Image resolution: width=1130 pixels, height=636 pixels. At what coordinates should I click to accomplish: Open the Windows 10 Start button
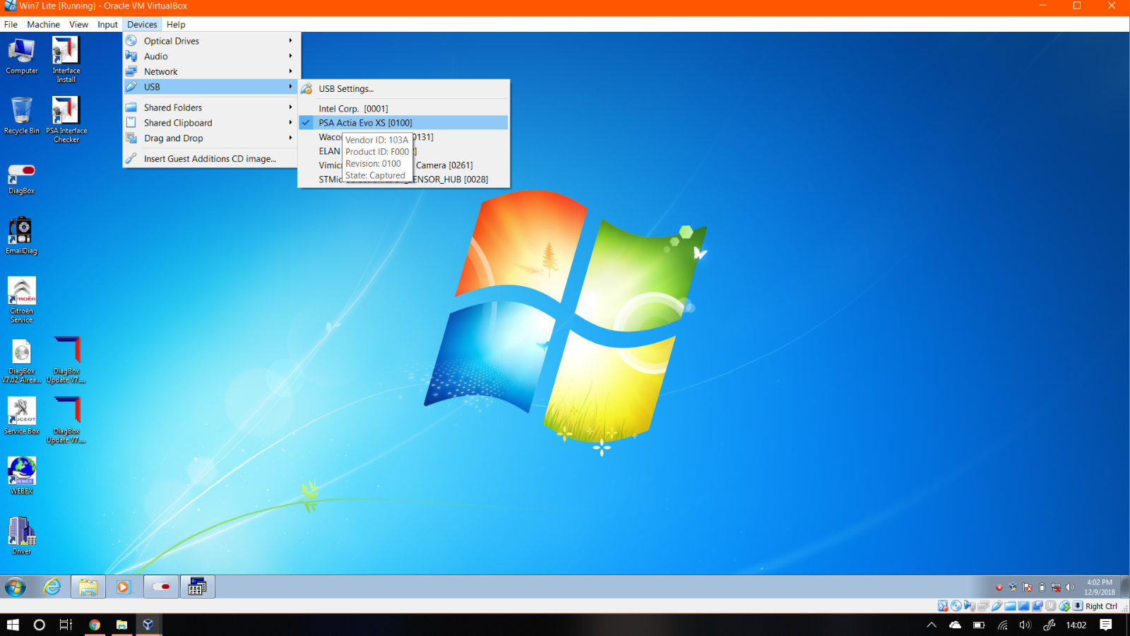13,625
